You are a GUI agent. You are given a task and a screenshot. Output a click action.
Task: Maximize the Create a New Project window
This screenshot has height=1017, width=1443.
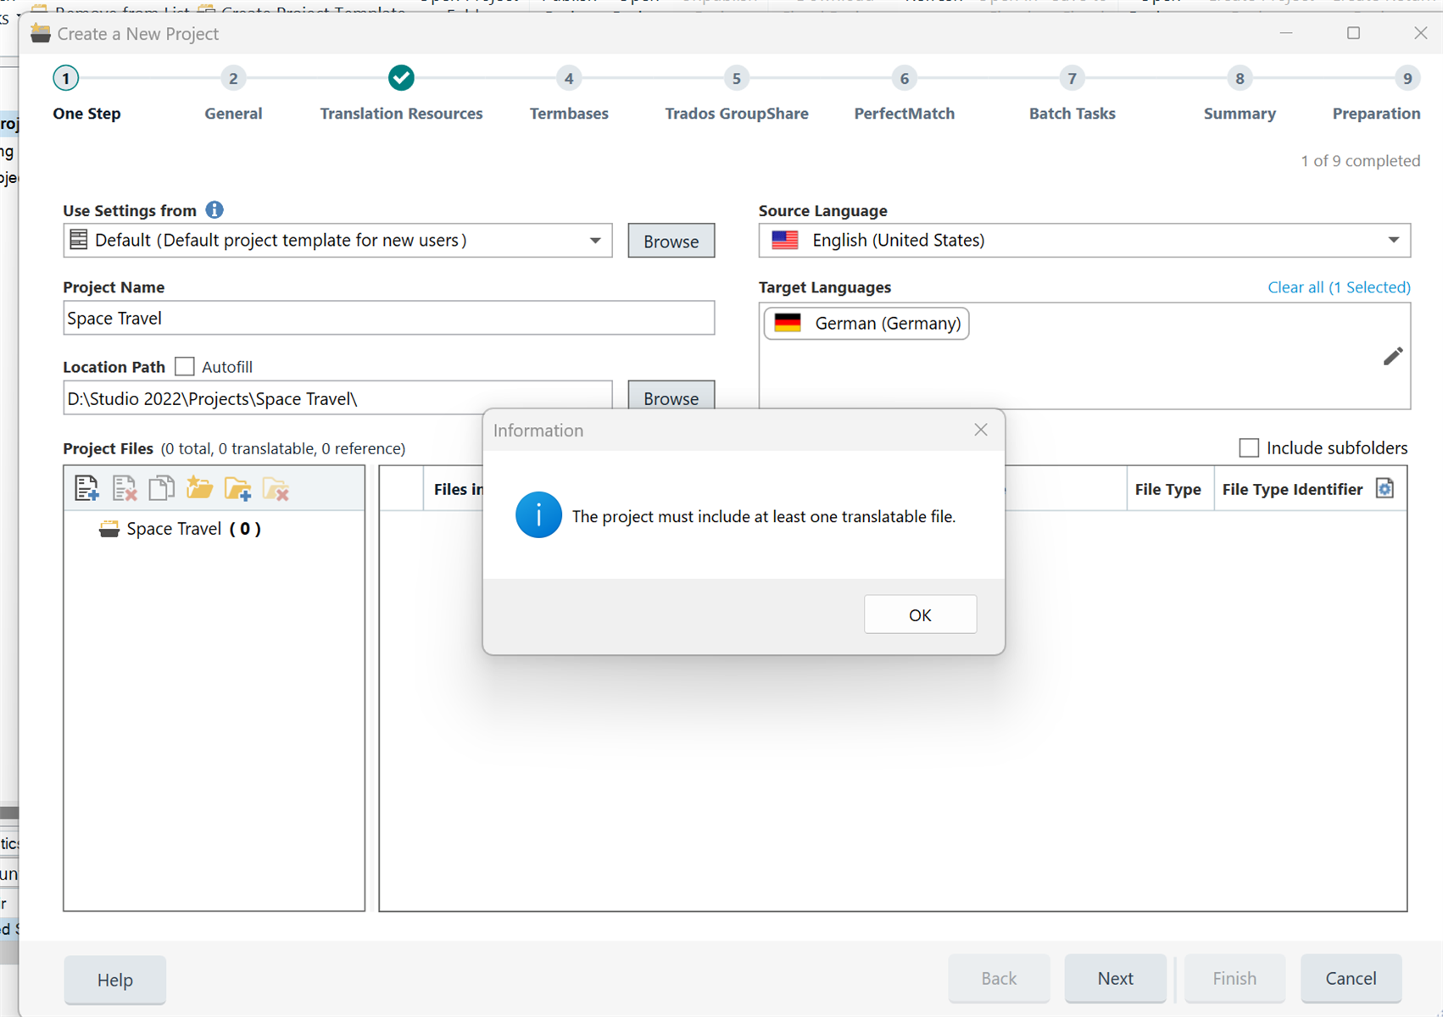click(1353, 33)
